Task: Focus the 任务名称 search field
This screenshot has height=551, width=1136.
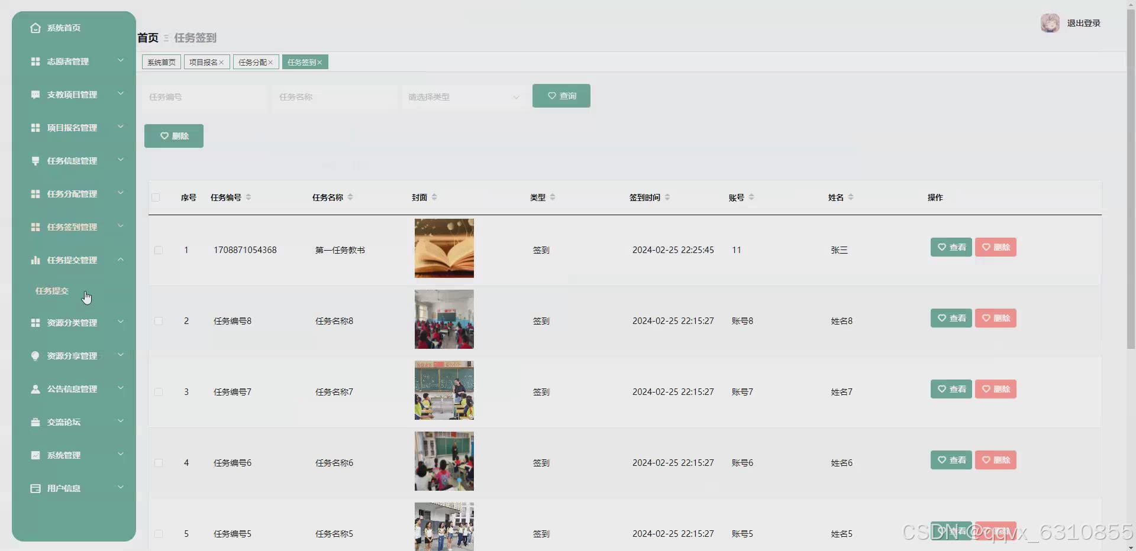Action: tap(334, 97)
